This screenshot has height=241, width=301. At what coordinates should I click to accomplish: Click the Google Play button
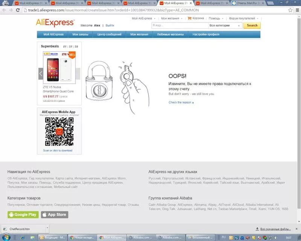click(x=23, y=215)
